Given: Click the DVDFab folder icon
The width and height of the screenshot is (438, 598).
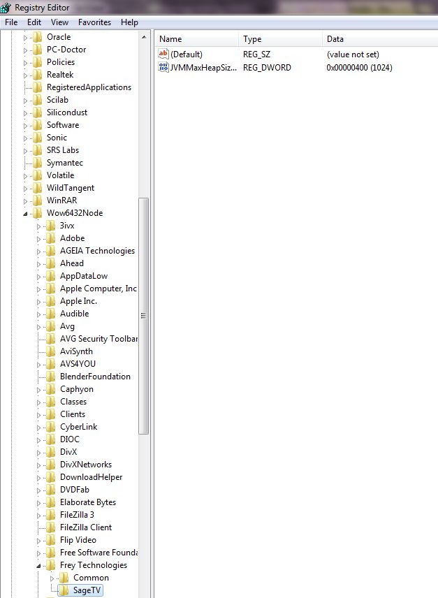Looking at the screenshot, I should click(x=51, y=490).
